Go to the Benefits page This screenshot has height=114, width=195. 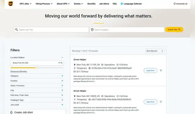[91, 4]
